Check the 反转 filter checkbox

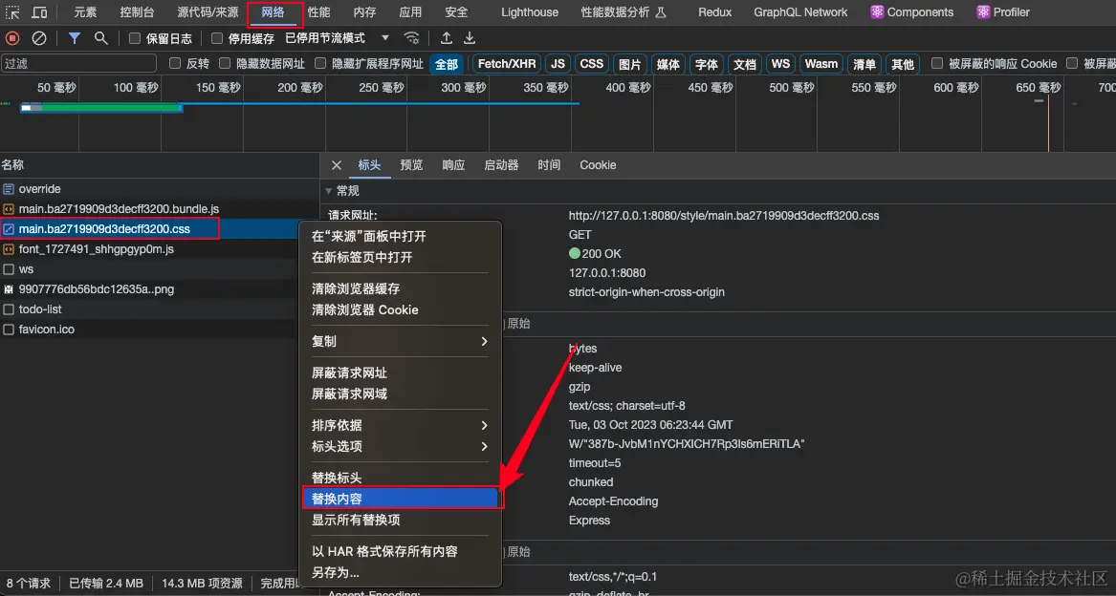[174, 63]
